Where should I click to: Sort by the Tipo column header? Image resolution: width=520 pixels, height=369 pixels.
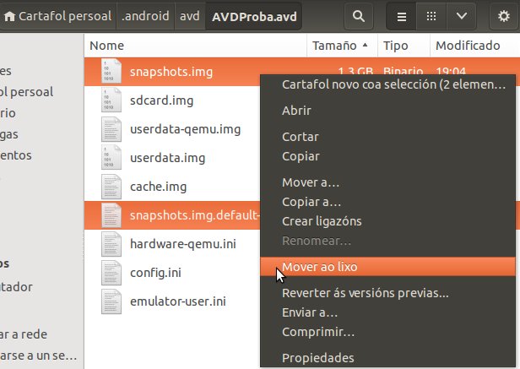click(404, 46)
